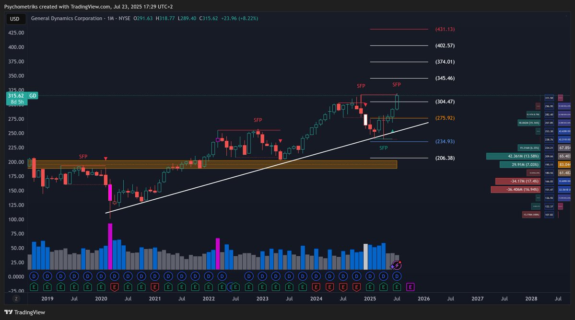This screenshot has height=320, width=575.
Task: Click the 100.00 label on the price axis
Action: tap(16, 220)
